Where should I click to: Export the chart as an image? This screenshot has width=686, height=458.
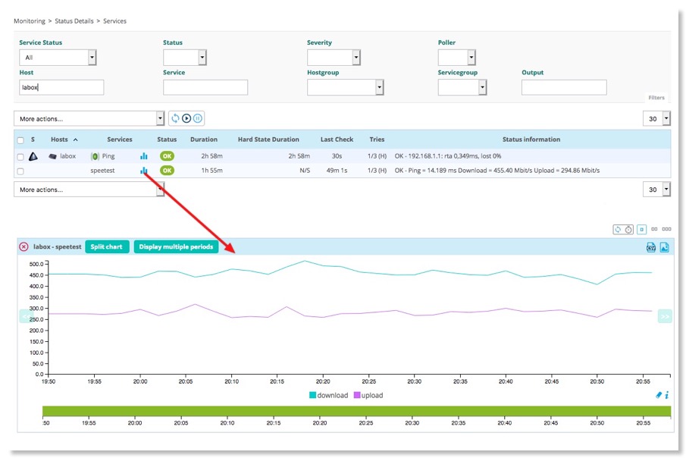pyautogui.click(x=664, y=247)
